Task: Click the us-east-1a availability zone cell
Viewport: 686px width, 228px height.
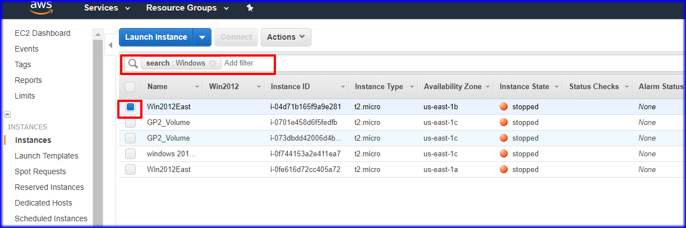Action: (x=441, y=170)
